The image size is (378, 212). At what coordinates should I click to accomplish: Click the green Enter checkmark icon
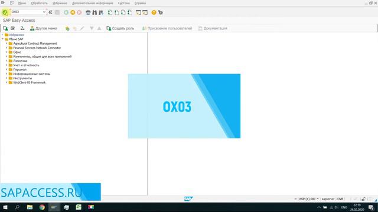pos(5,12)
